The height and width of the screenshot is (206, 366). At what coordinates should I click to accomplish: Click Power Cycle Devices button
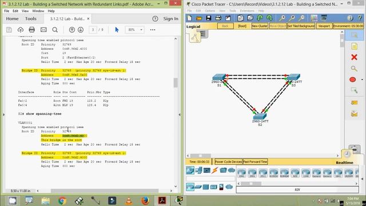coord(228,161)
